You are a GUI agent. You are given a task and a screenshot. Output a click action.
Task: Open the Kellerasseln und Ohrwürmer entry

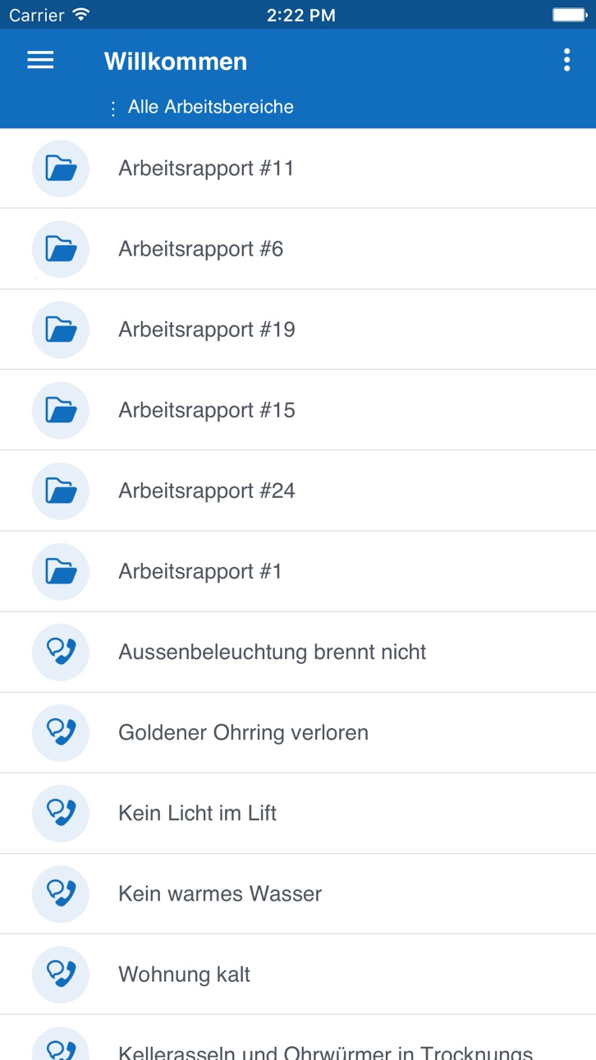click(298, 1037)
